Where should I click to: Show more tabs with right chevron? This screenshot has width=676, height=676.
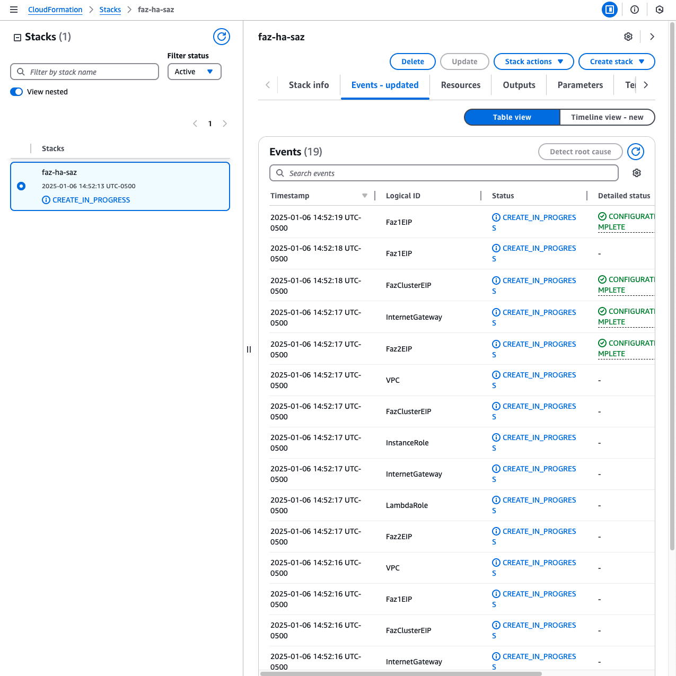click(x=646, y=85)
